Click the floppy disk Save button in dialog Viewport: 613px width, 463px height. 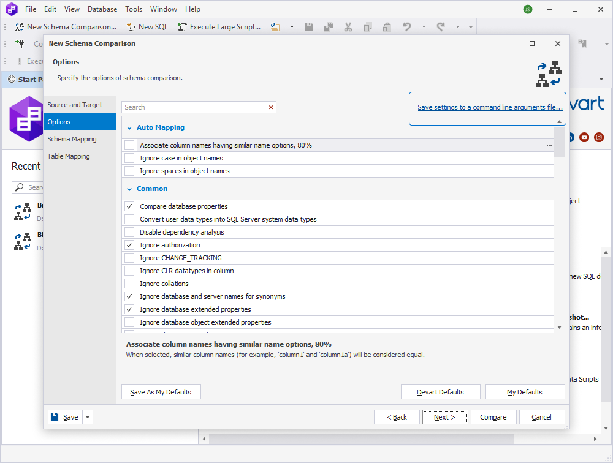(66, 417)
